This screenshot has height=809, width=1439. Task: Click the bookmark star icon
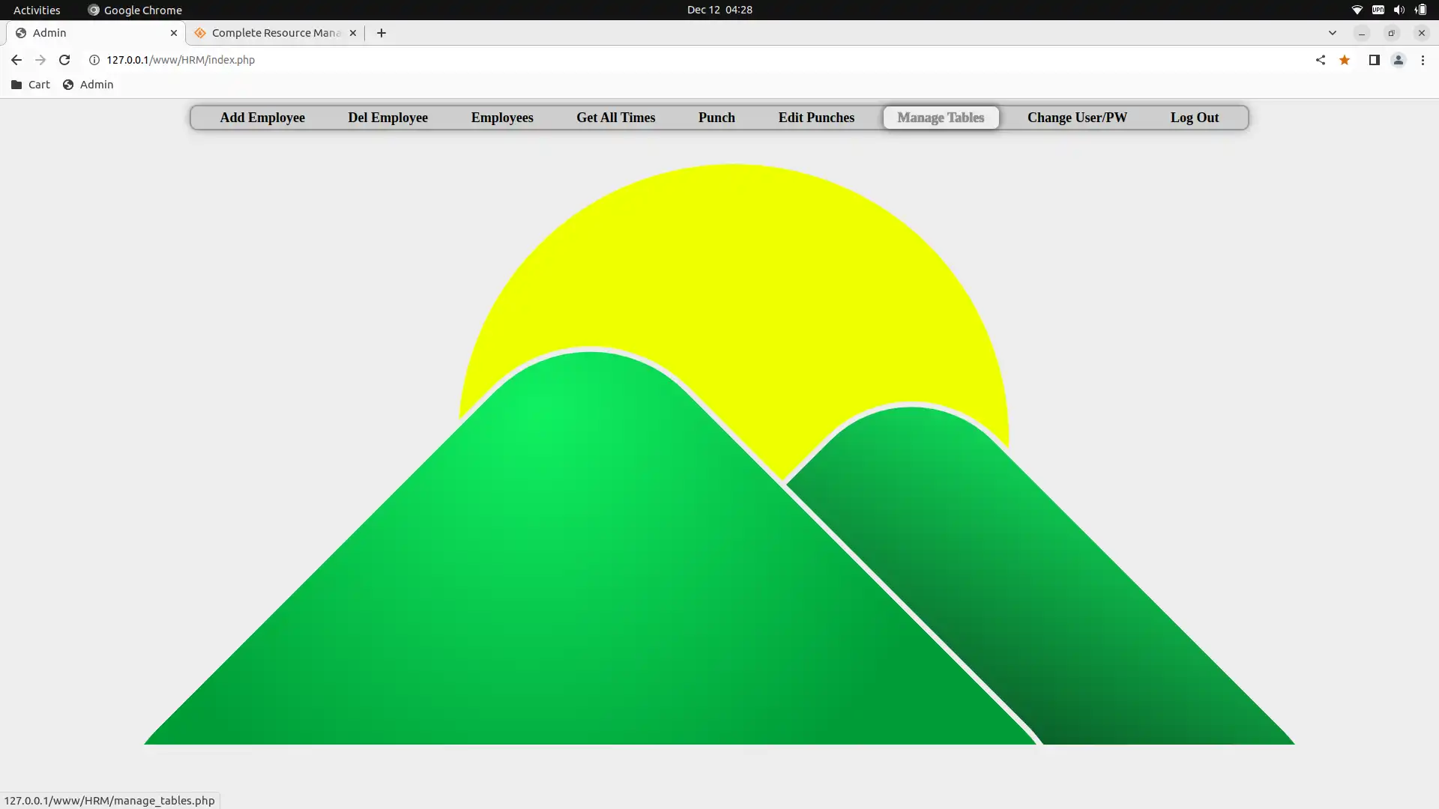click(x=1344, y=59)
